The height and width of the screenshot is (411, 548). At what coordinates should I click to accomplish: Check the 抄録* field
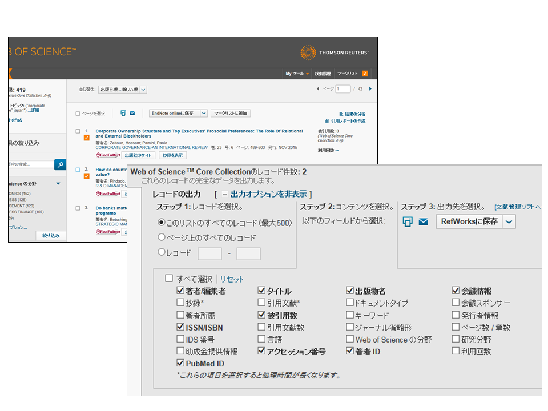[180, 303]
